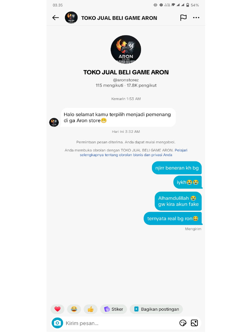Tap the sender avatar beside received message

tap(54, 122)
